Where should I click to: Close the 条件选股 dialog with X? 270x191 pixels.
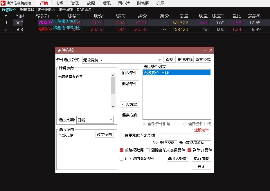click(211, 50)
